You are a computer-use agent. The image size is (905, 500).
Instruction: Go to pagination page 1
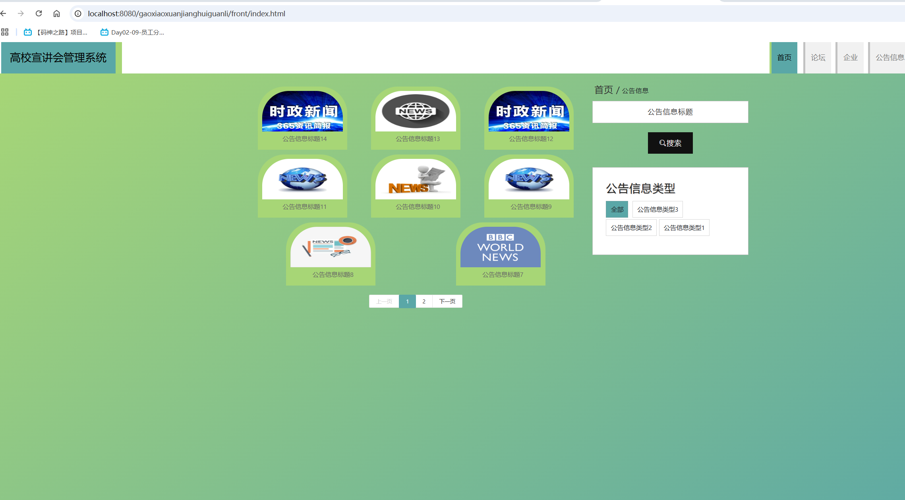click(407, 301)
